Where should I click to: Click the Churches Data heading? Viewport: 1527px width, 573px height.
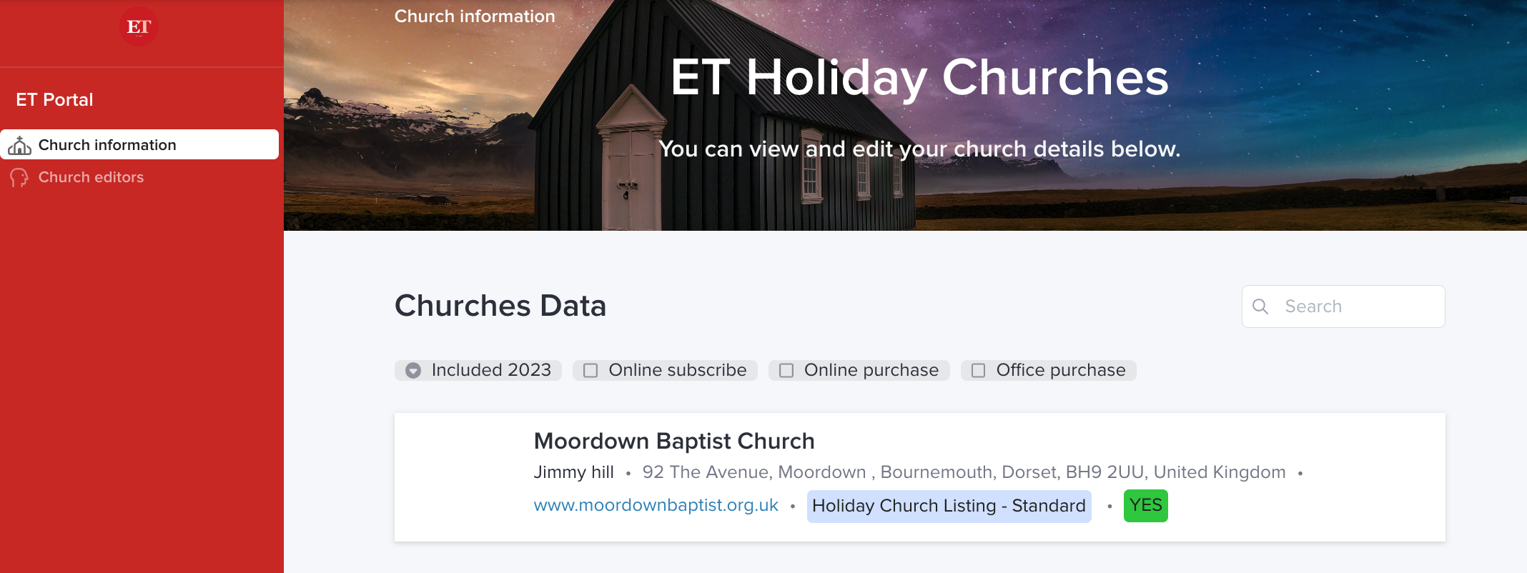click(500, 306)
